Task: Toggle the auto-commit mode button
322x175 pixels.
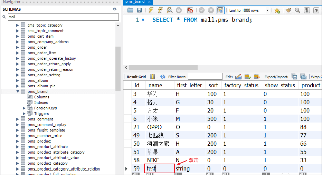Action: coord(220,10)
